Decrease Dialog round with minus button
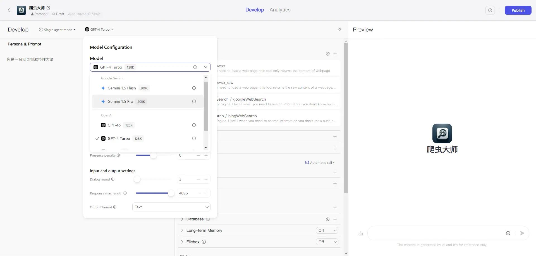536x256 pixels. click(x=198, y=179)
